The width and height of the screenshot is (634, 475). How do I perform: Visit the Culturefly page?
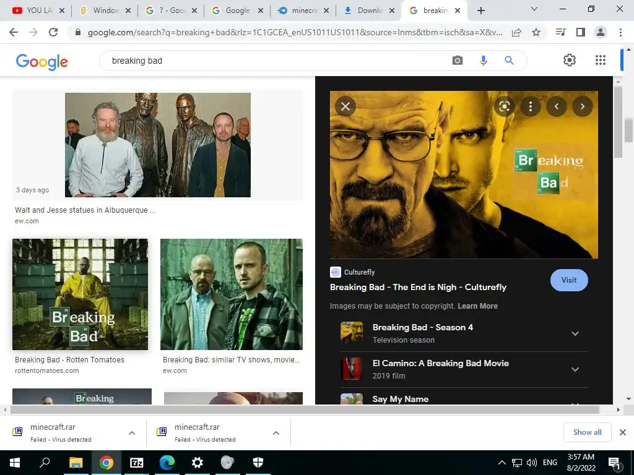pos(569,280)
